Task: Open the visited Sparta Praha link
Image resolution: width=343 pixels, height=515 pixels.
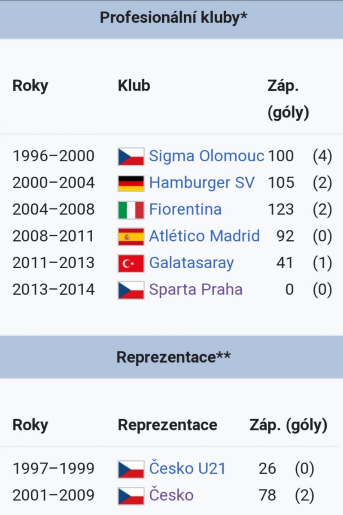Action: click(196, 289)
